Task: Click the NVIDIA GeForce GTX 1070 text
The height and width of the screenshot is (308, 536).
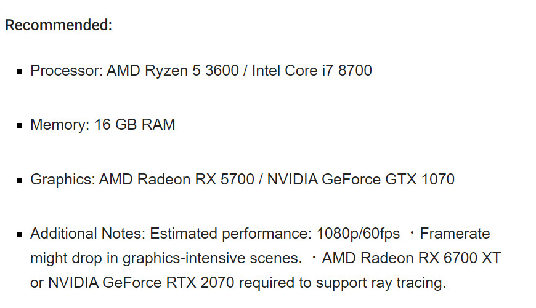Action: pos(360,180)
